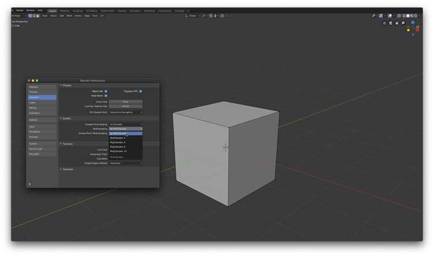Toggle View Name checkbox
The width and height of the screenshot is (434, 256).
coord(106,96)
